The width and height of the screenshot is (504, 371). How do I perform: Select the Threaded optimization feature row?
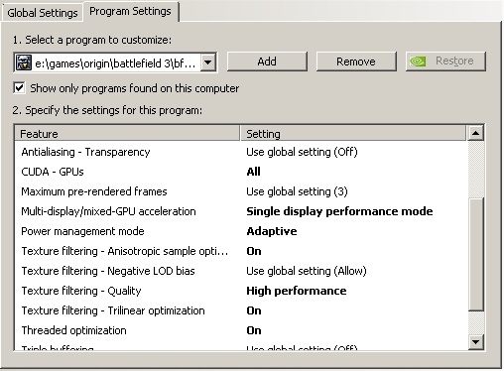[241, 330]
